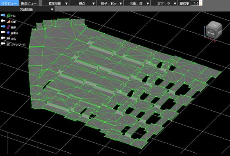
Task: Open the 格子：10m grid dropdown
Action: pyautogui.click(x=110, y=3)
